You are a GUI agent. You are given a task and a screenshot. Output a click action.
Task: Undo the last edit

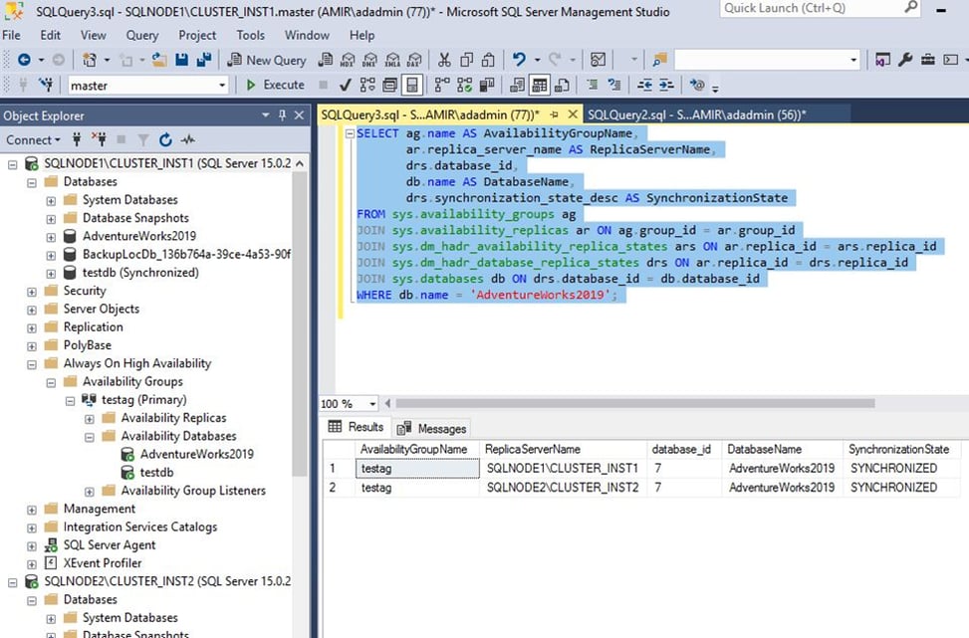pyautogui.click(x=519, y=60)
